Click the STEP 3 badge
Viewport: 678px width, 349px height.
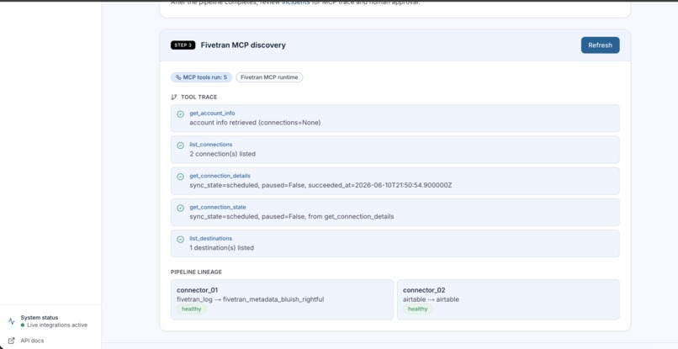183,45
